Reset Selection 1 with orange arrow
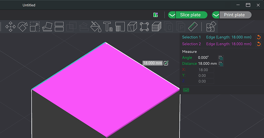Viewport: 264px width, 138px height. 259,37
